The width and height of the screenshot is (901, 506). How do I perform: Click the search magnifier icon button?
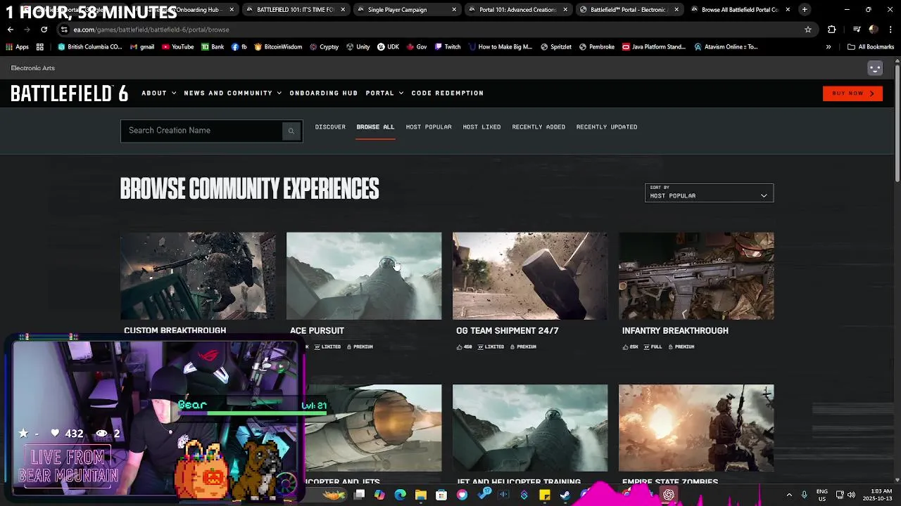coord(291,131)
